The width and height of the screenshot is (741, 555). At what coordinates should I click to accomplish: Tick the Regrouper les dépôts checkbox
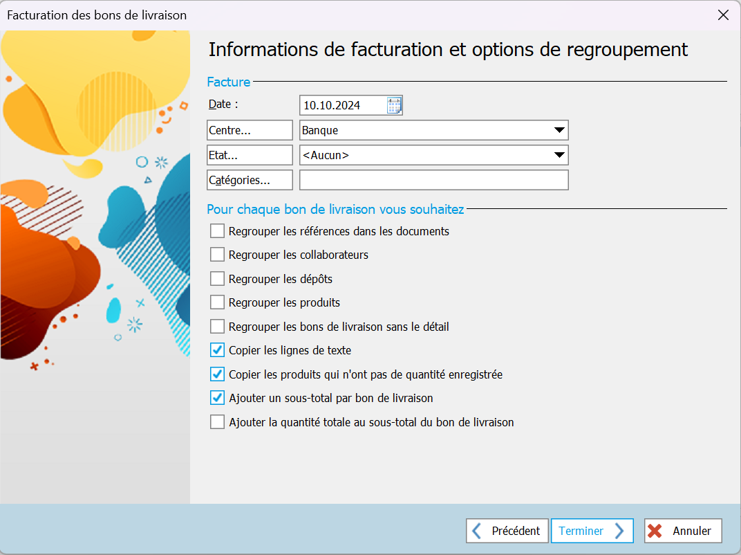click(217, 279)
